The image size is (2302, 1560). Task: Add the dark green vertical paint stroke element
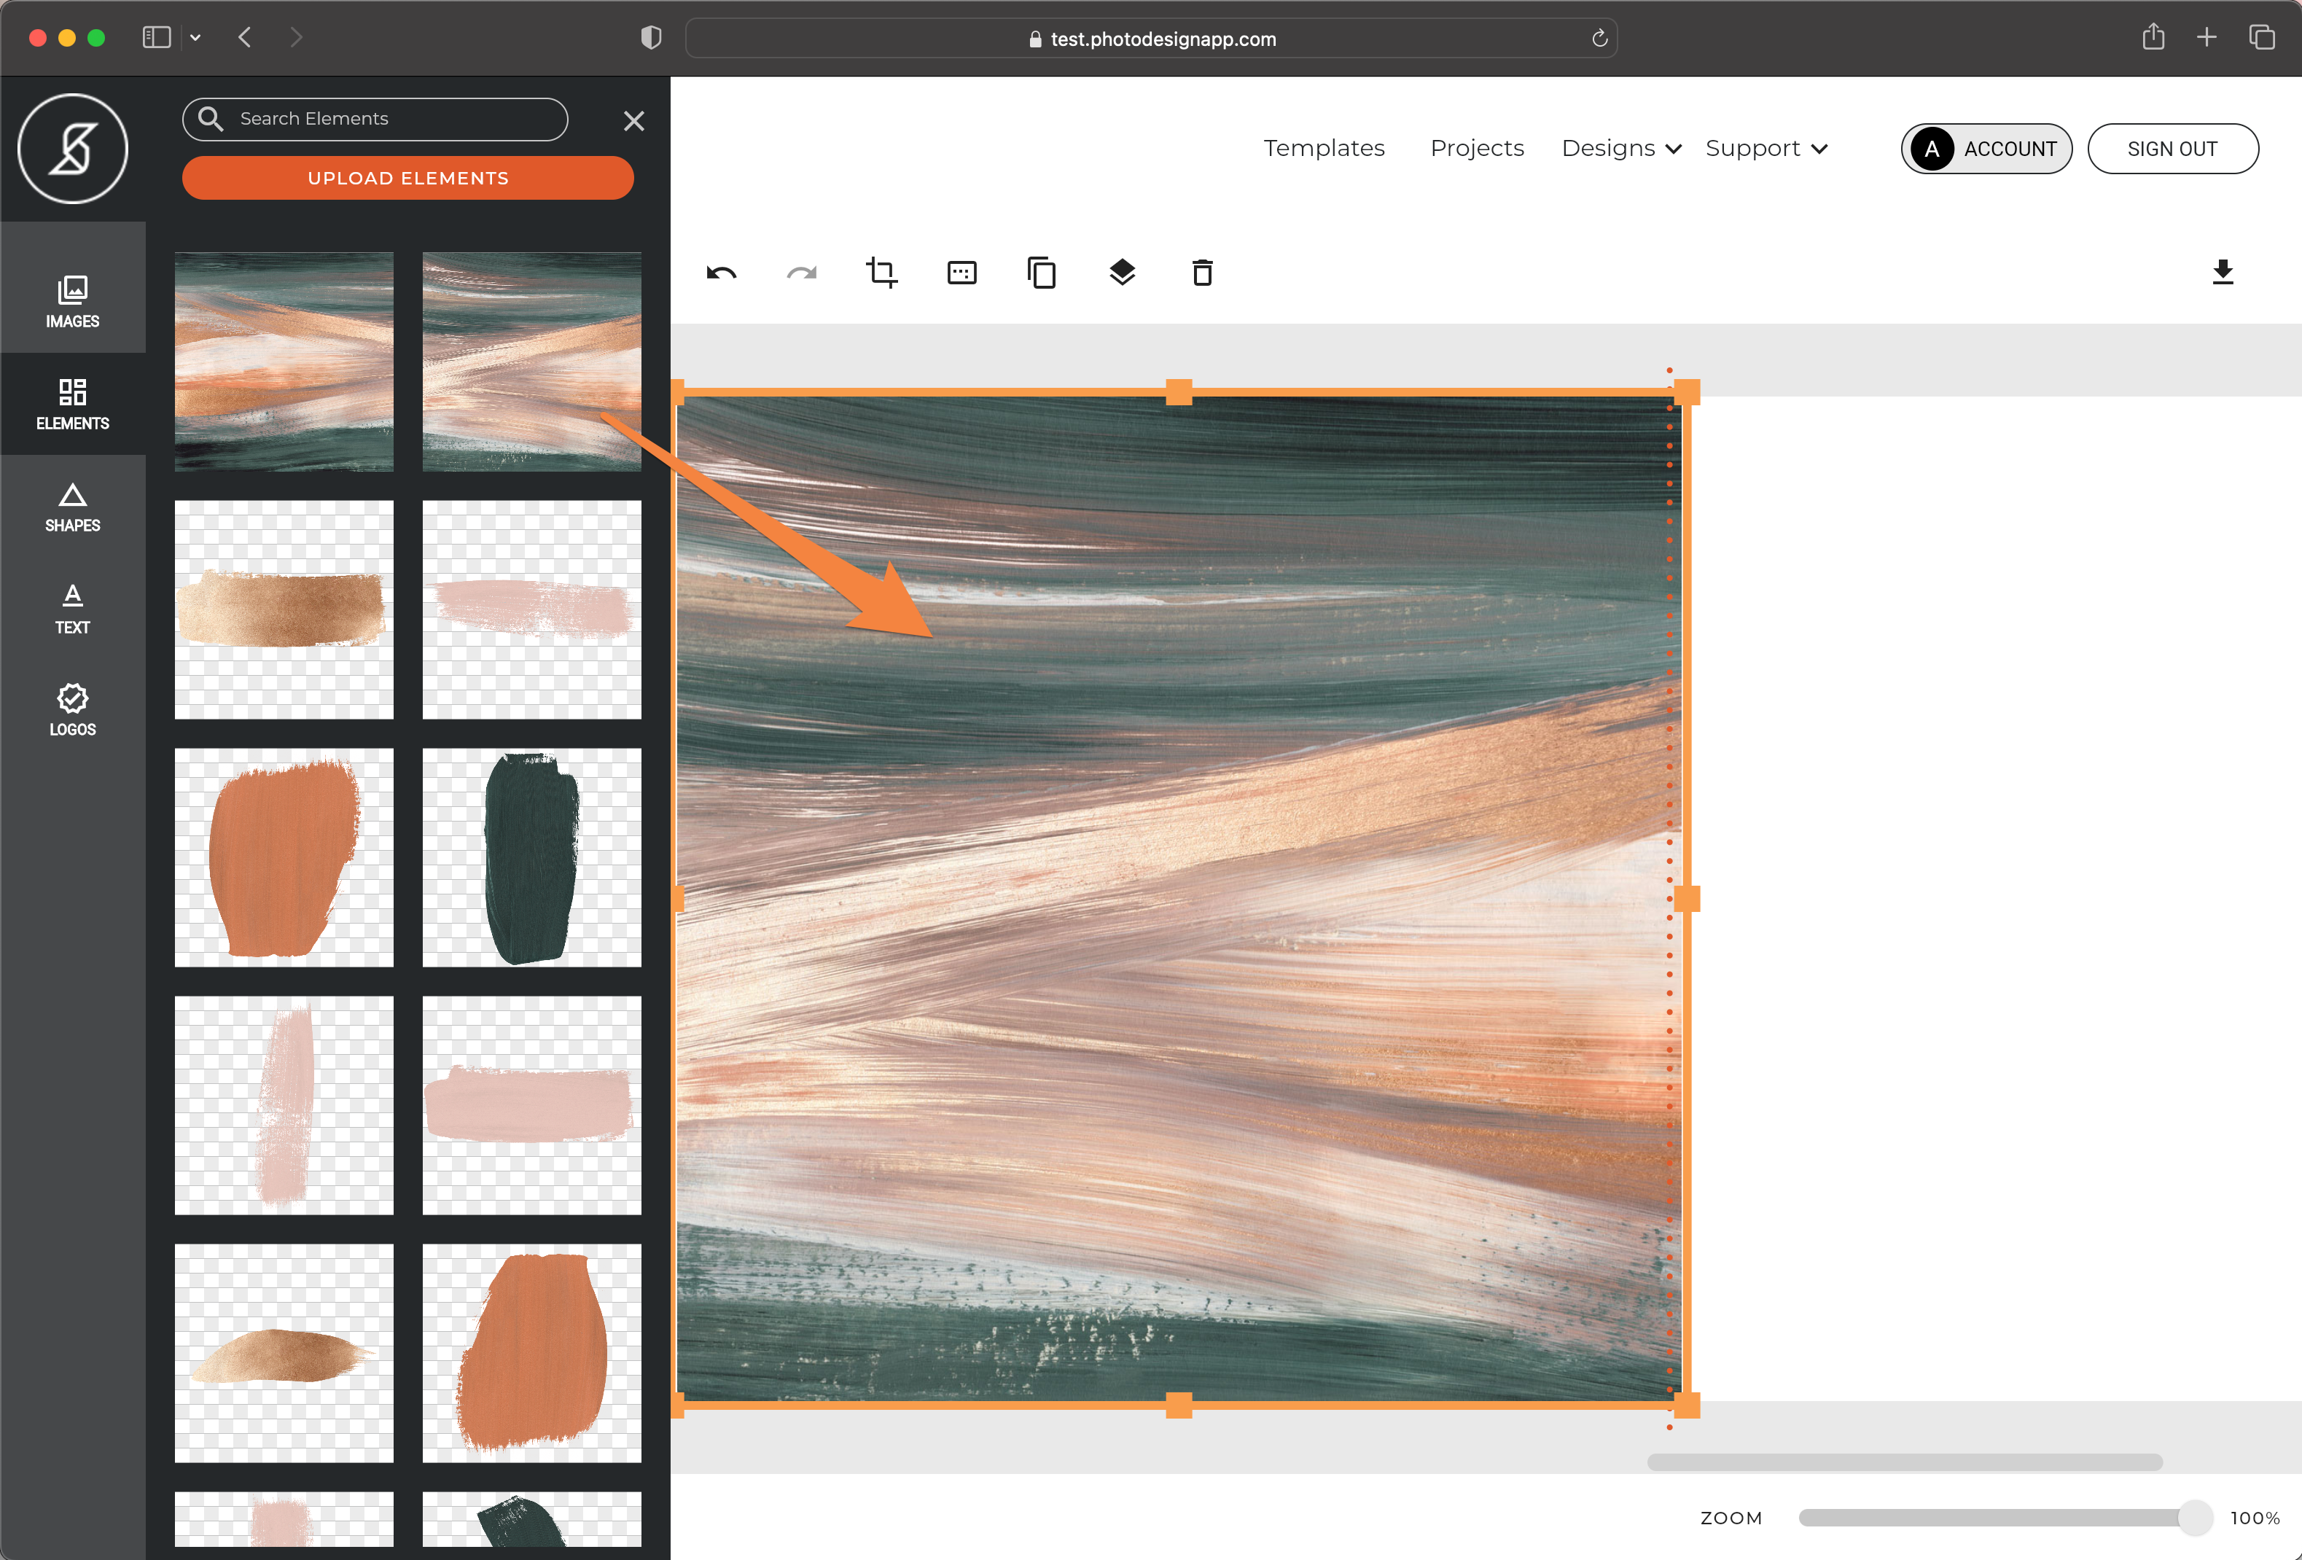(x=532, y=857)
